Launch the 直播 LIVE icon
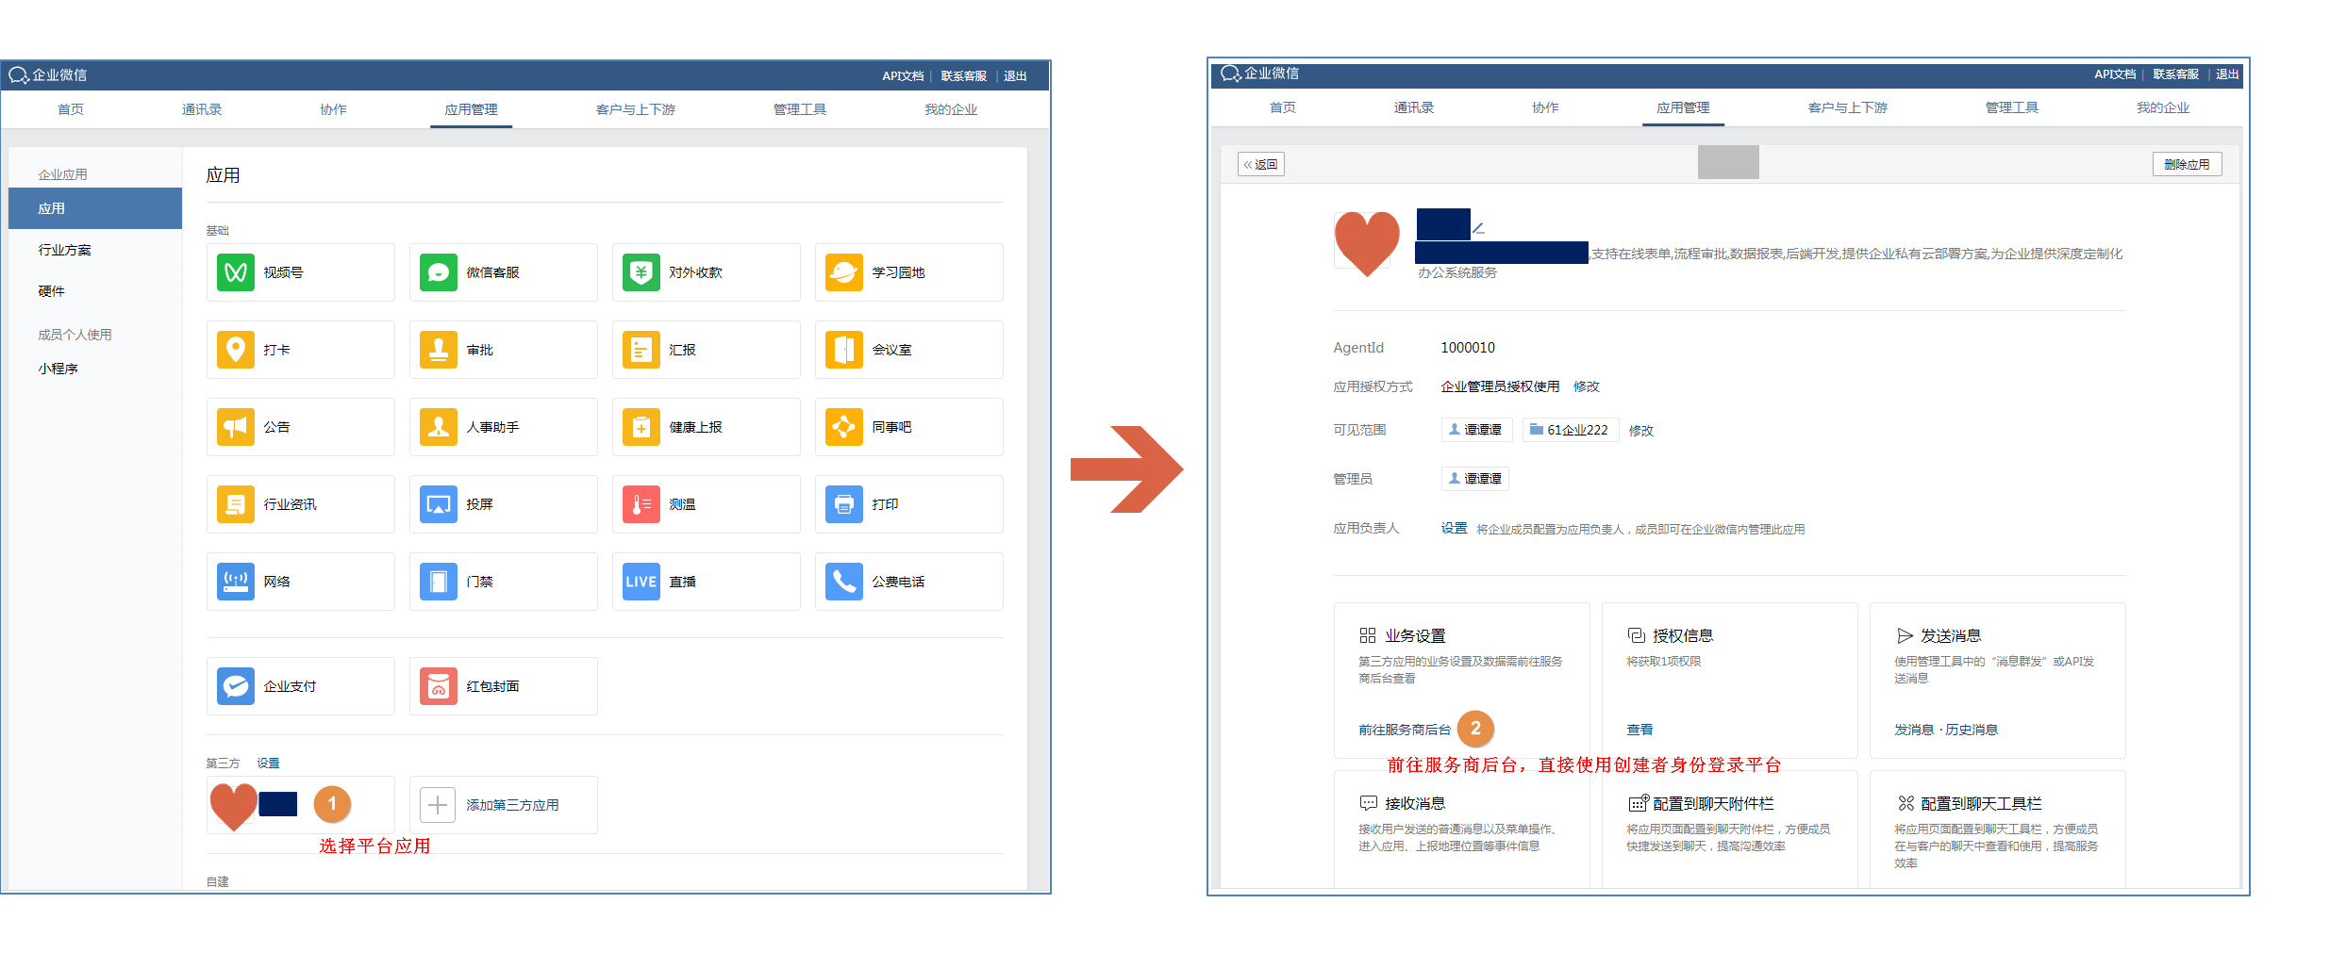 pyautogui.click(x=641, y=582)
